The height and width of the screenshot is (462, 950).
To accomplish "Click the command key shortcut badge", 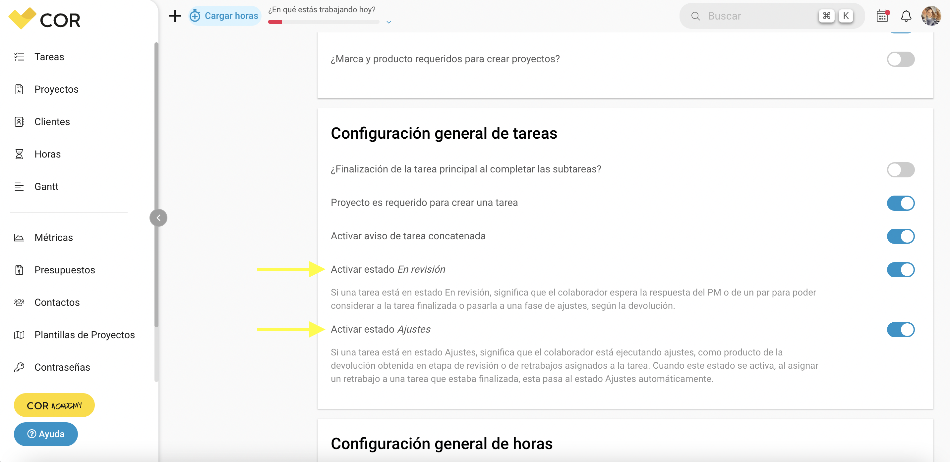I will pyautogui.click(x=826, y=16).
